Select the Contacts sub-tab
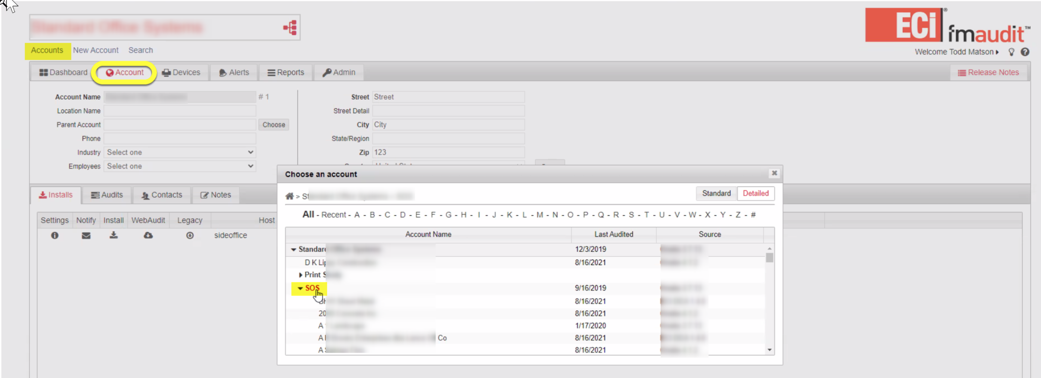 161,195
